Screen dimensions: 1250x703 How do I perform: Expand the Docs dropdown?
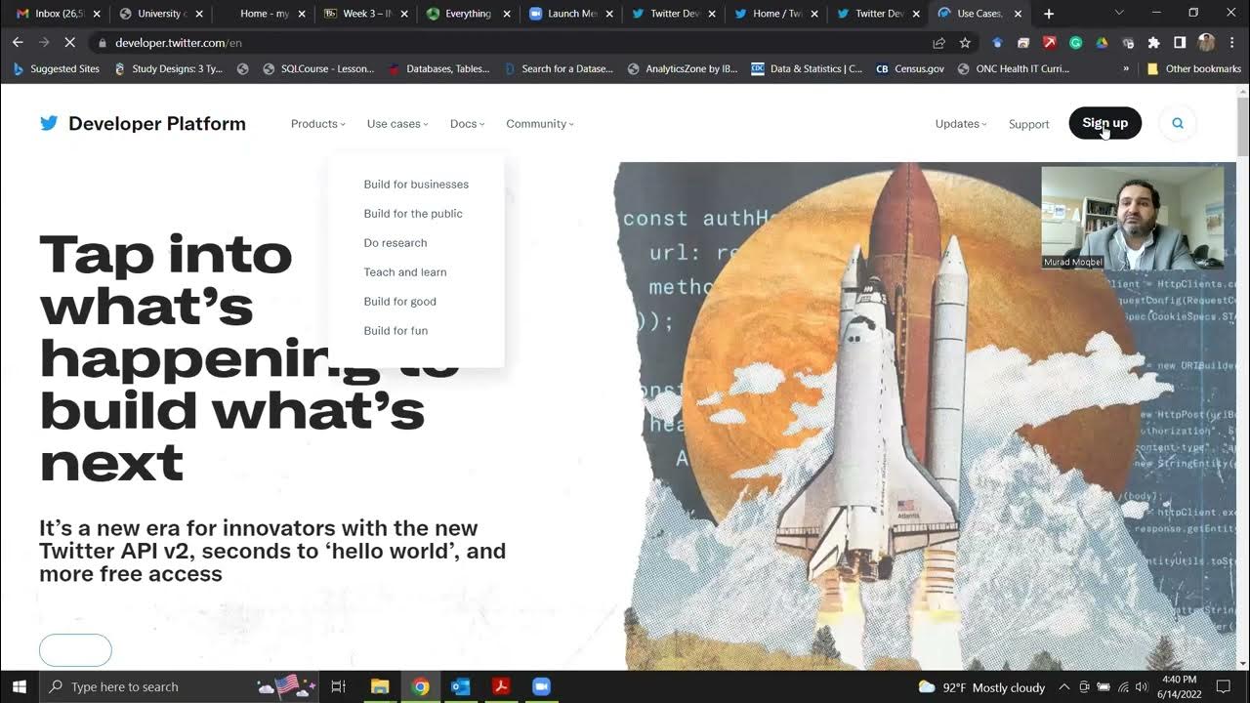(468, 124)
